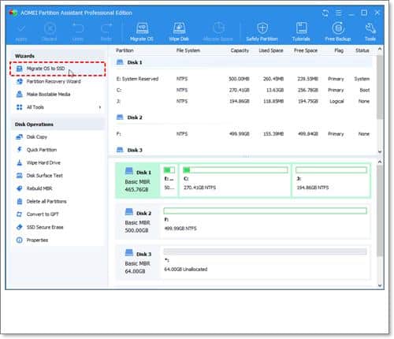Viewport: 394px width, 339px height.
Task: Start the Migrate OS to SSD wizard
Action: (x=58, y=69)
